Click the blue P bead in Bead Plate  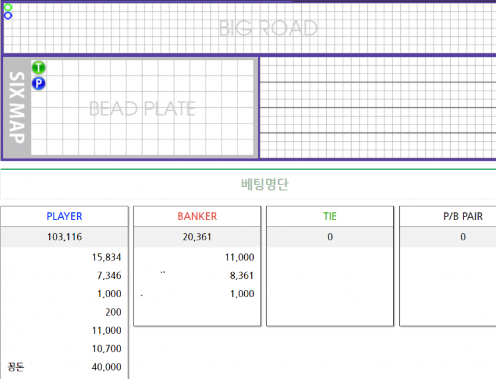tap(39, 84)
